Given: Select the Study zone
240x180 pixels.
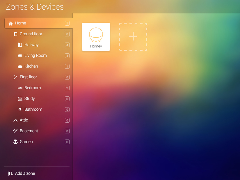Looking at the screenshot, I should tap(39, 99).
